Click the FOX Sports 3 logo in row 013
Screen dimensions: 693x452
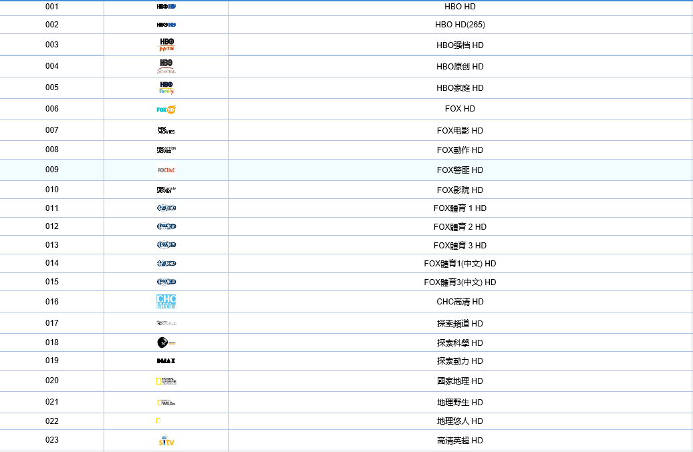(166, 244)
